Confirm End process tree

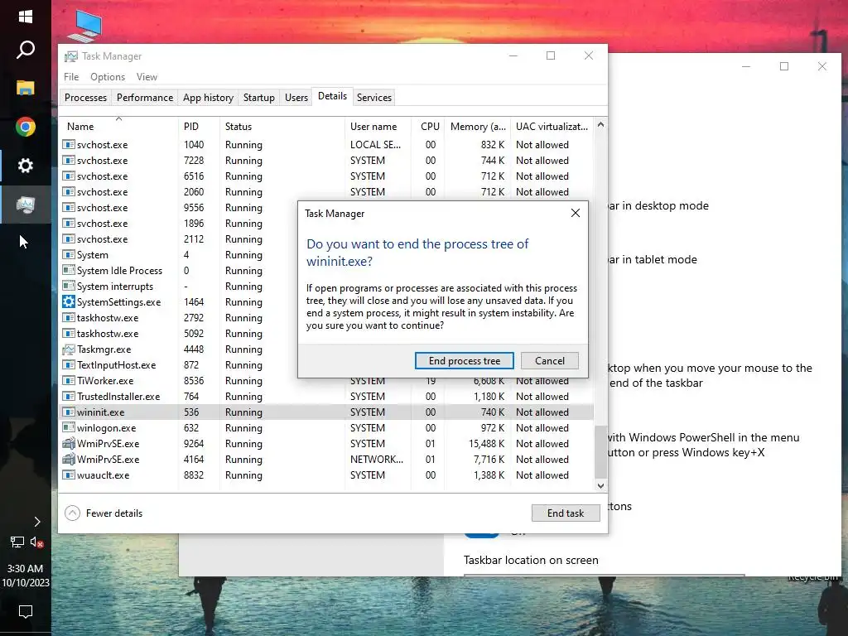pyautogui.click(x=464, y=361)
